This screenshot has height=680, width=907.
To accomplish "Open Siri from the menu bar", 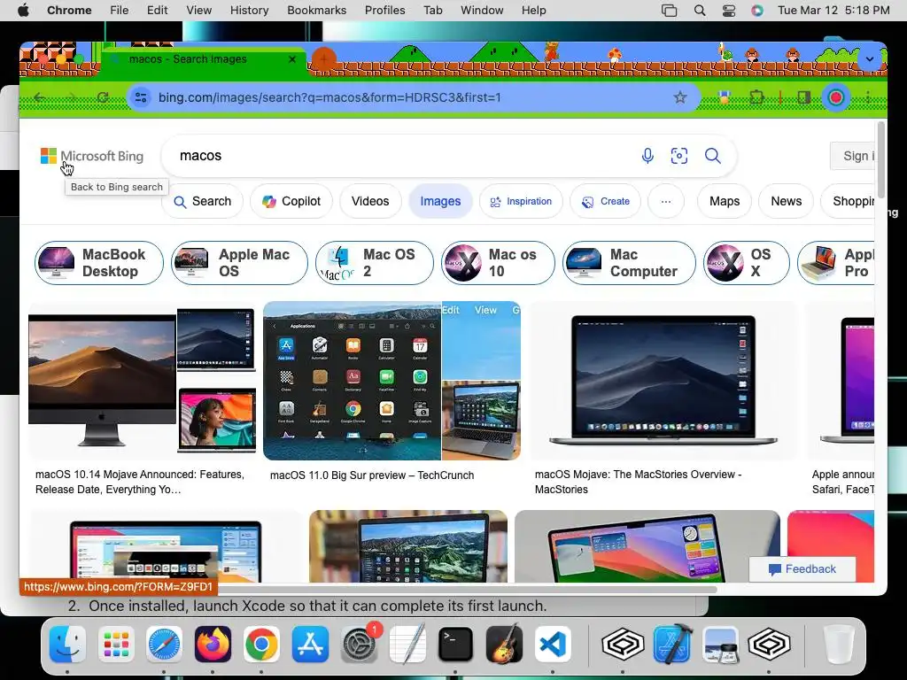I will (757, 11).
